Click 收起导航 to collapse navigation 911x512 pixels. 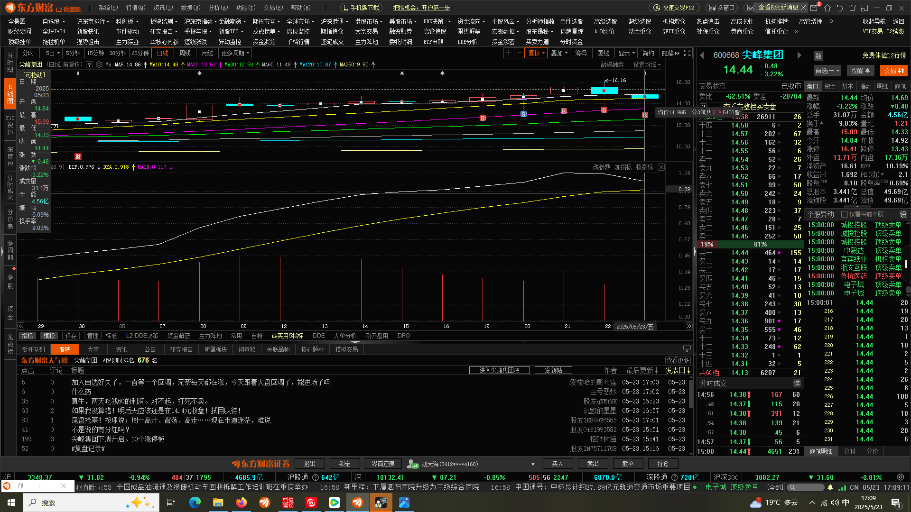click(x=874, y=21)
